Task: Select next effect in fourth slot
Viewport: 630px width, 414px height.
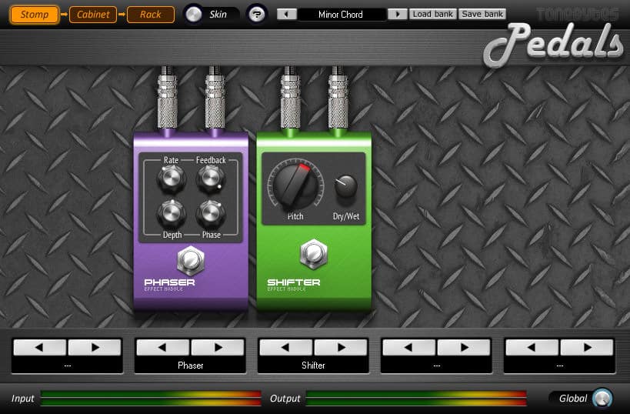Action: pyautogui.click(x=464, y=347)
